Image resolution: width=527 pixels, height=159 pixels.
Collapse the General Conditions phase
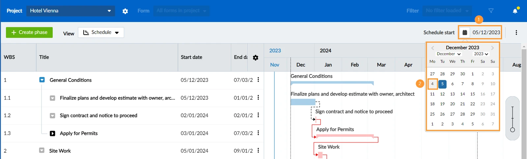click(x=42, y=80)
